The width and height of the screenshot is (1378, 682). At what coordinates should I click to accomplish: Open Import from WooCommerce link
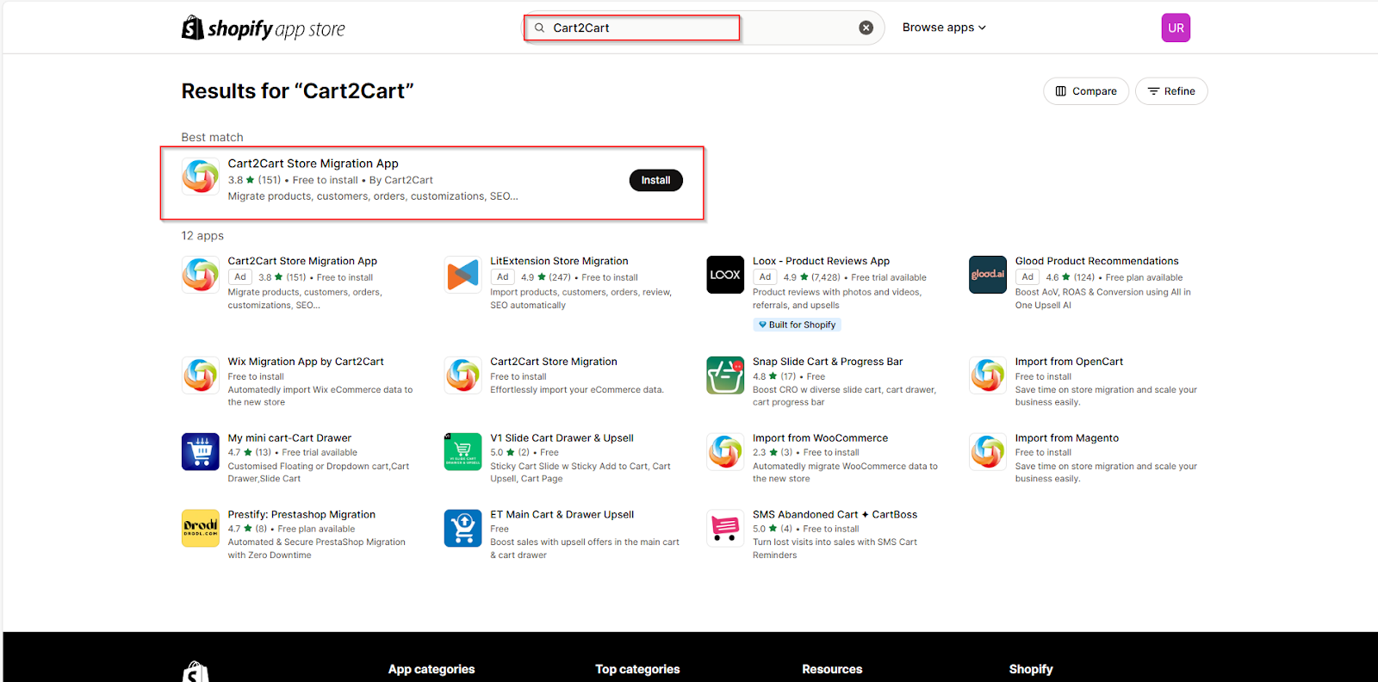[820, 438]
